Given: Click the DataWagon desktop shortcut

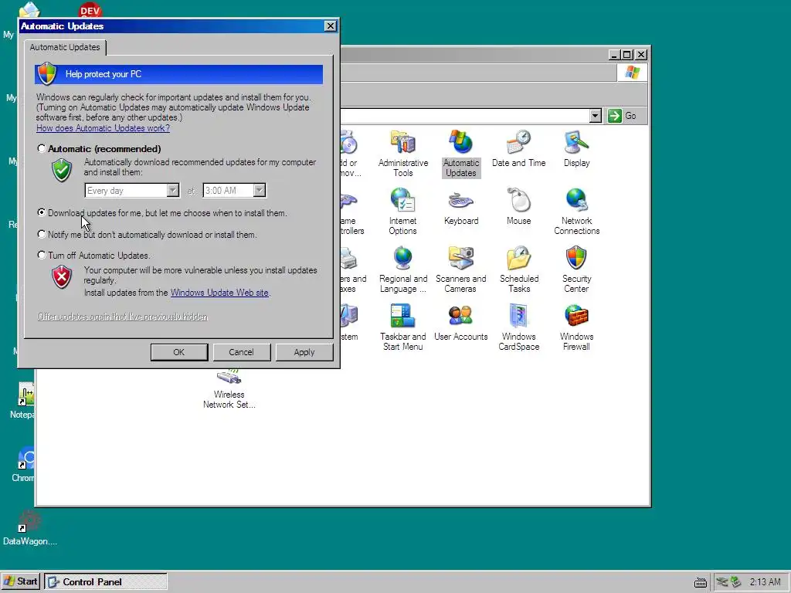Looking at the screenshot, I should [29, 528].
